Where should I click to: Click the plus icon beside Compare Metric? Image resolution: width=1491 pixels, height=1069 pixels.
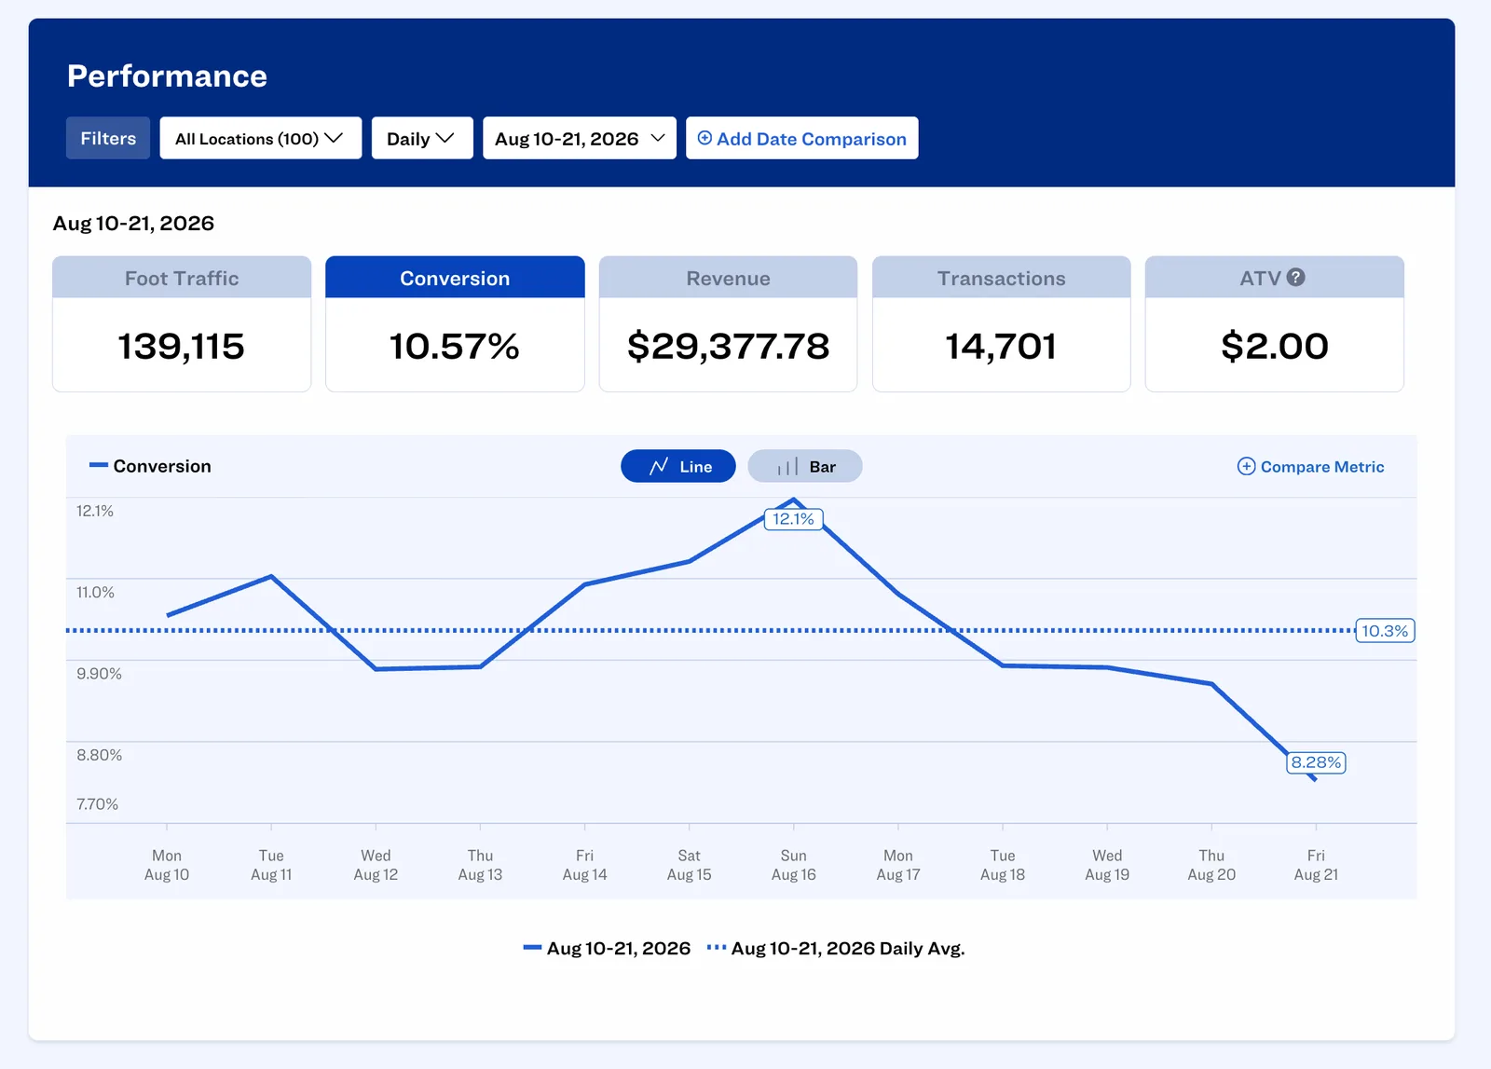(1246, 466)
